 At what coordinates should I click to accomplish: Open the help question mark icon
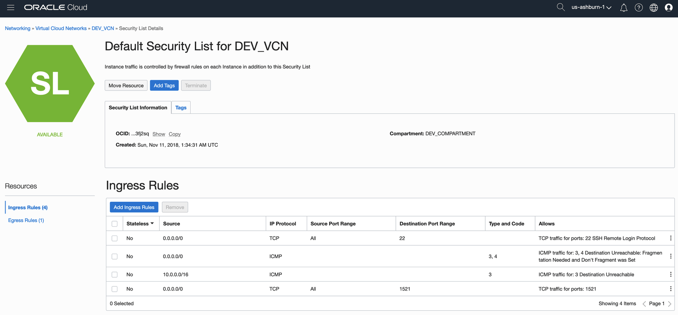click(x=639, y=8)
